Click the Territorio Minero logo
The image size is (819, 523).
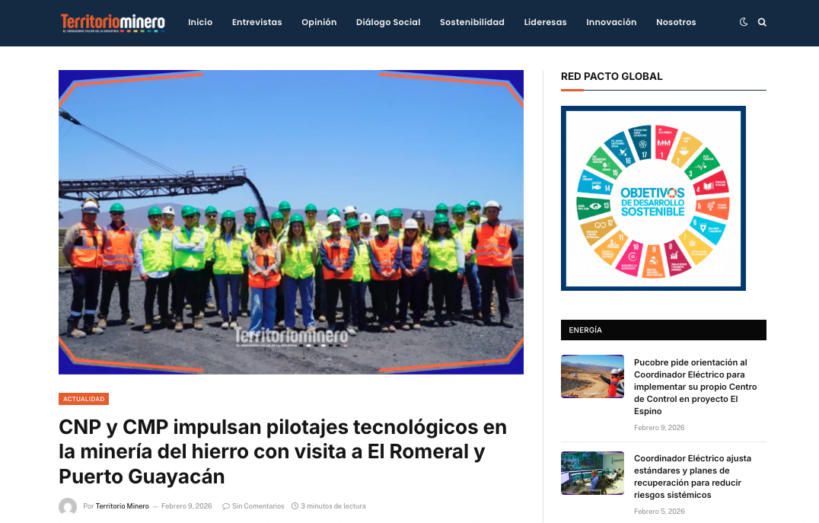click(x=113, y=23)
